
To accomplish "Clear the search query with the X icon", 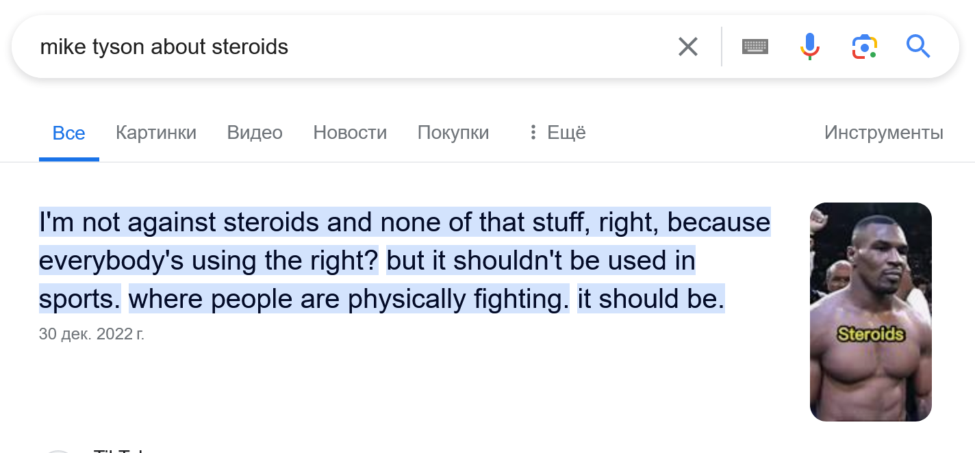I will point(687,47).
